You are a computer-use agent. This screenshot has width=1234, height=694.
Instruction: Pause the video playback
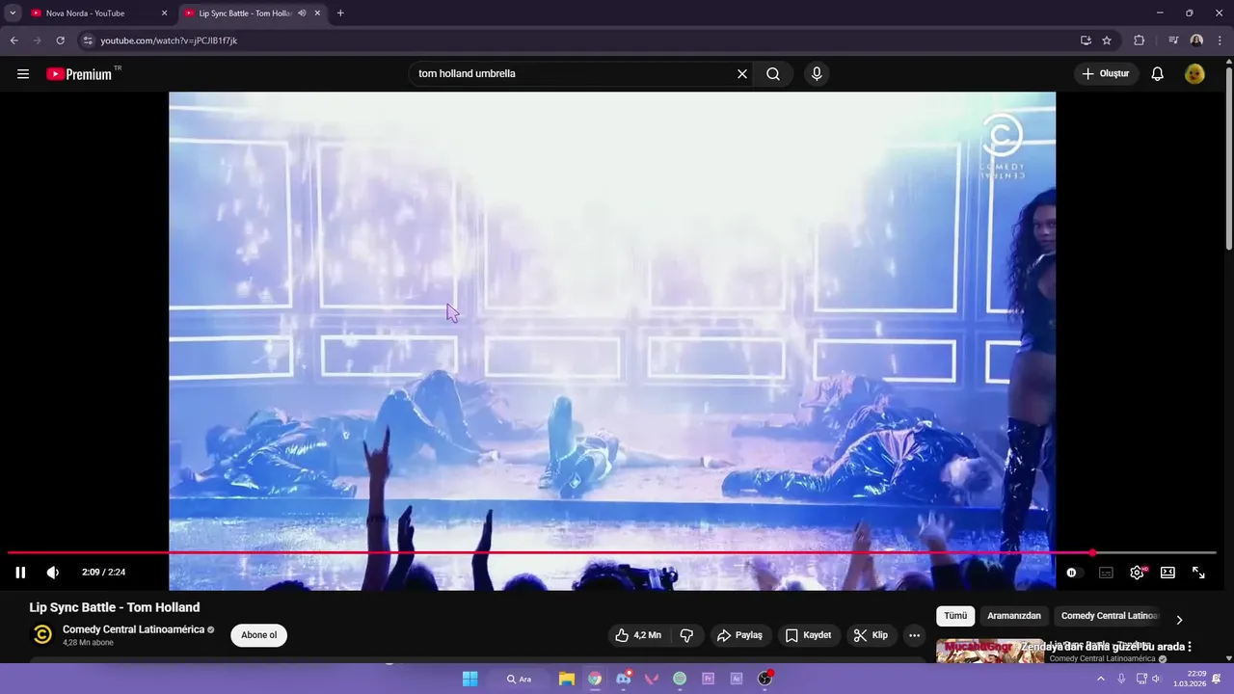[x=20, y=573]
